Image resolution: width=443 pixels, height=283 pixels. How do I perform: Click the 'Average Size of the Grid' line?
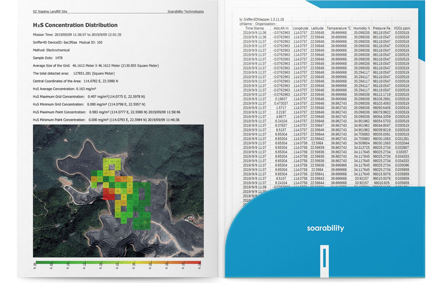[96, 66]
